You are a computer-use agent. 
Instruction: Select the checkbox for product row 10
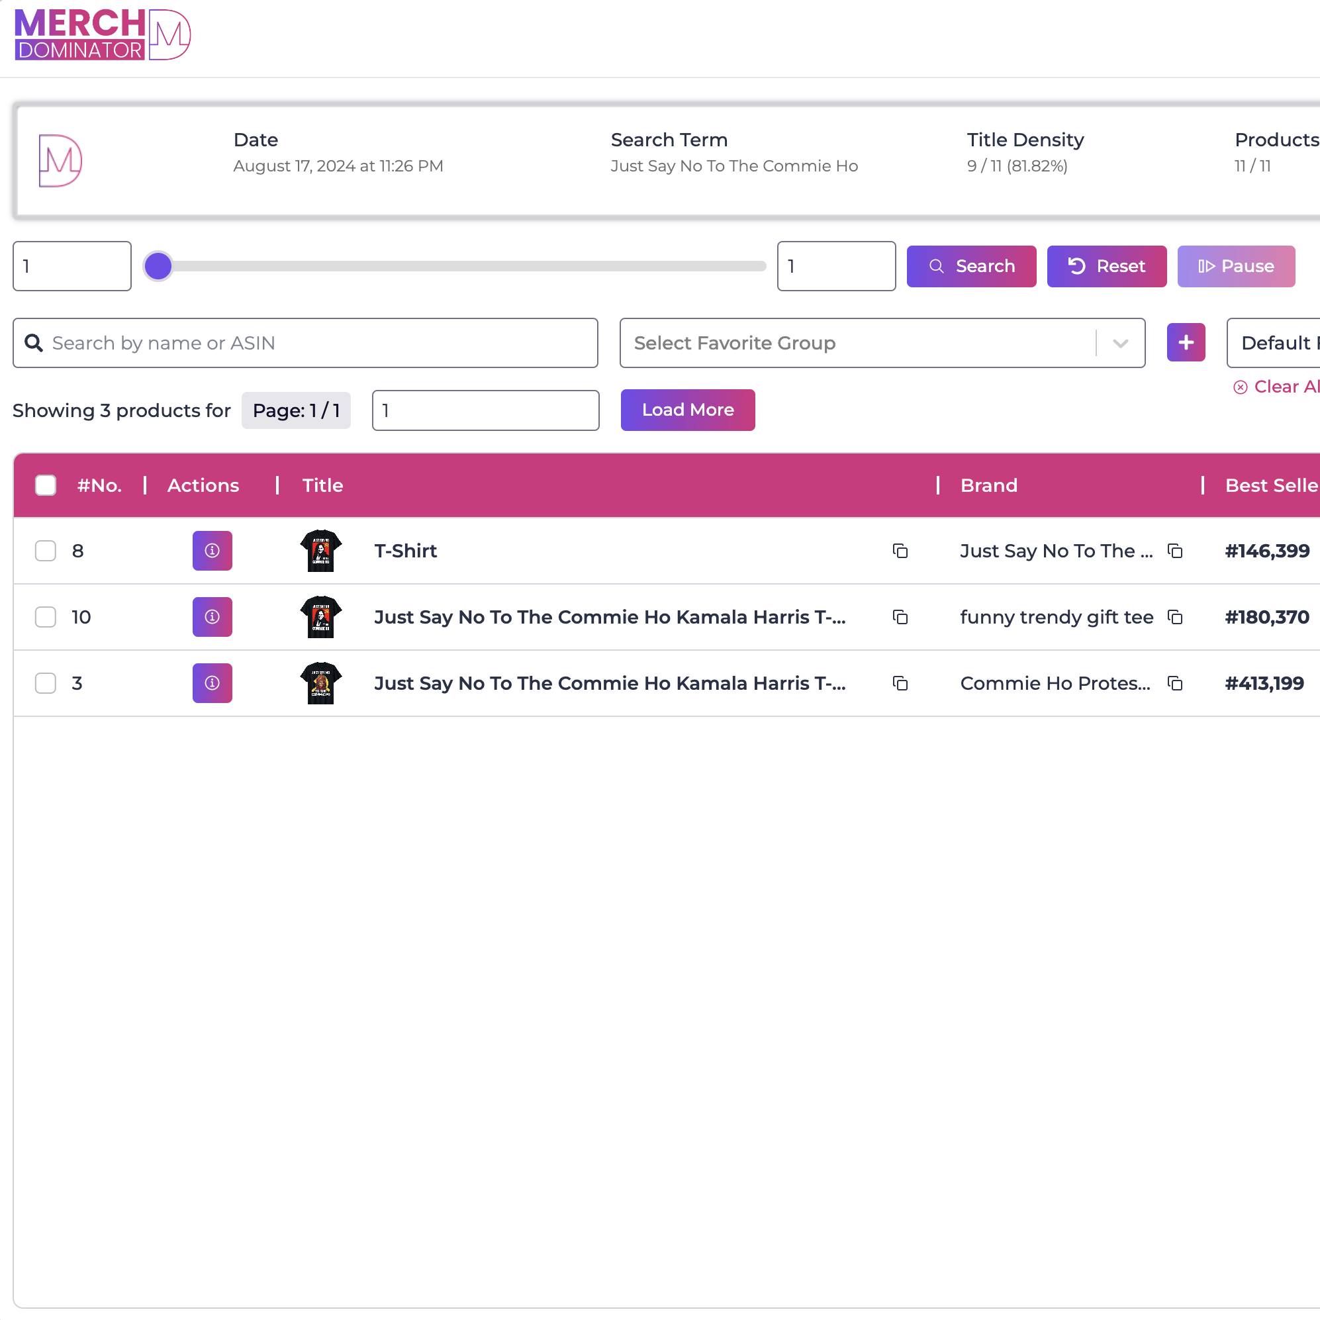[46, 617]
